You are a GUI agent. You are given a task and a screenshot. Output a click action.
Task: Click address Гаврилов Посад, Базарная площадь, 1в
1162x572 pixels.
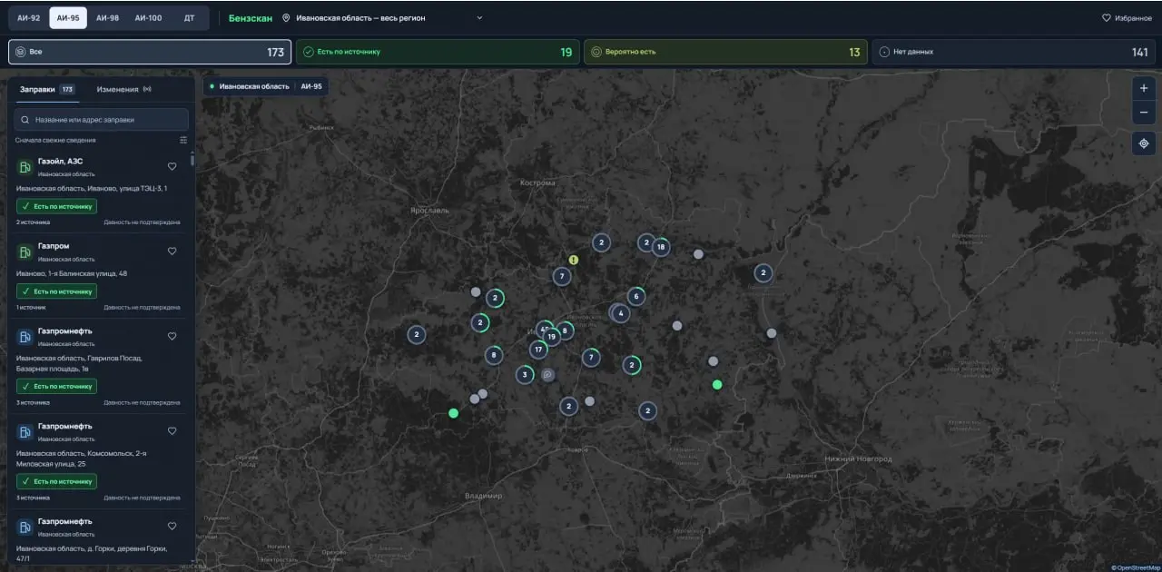click(79, 363)
